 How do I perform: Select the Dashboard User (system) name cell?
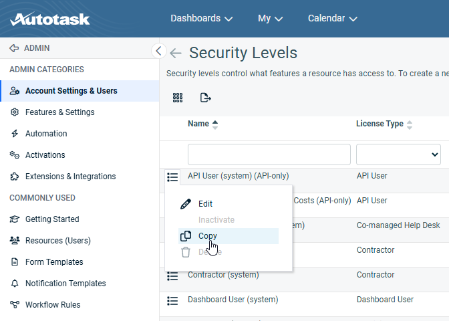(233, 300)
